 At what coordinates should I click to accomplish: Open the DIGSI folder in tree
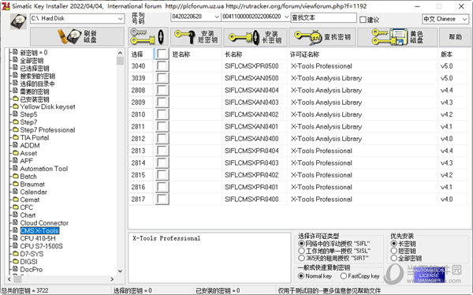(28, 262)
